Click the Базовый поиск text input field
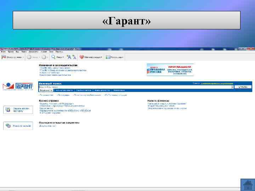The image size is (255, 191). 135,87
